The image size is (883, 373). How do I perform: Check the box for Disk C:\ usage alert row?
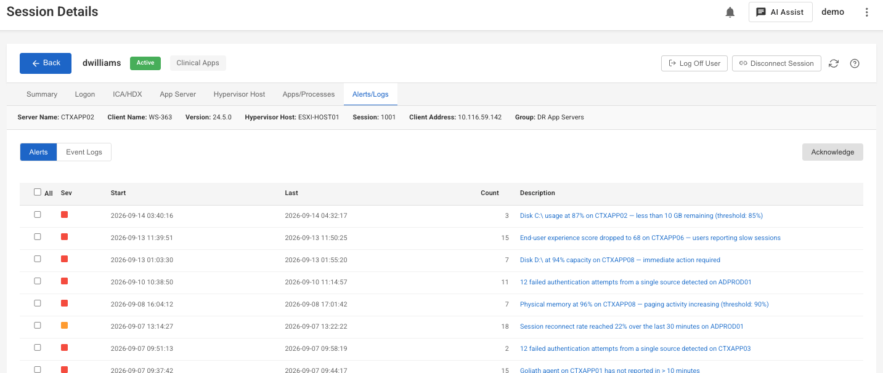38,215
